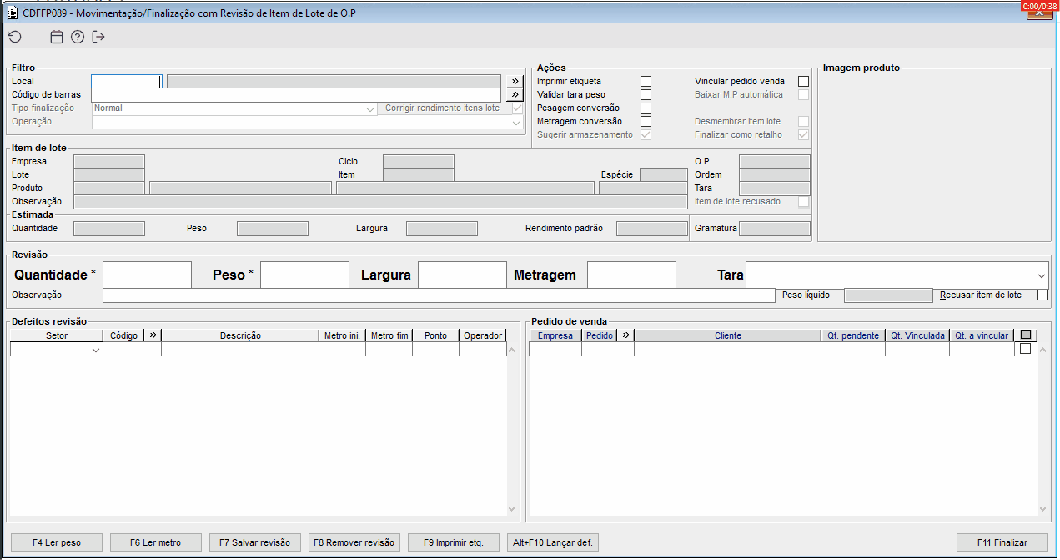1060x560 pixels.
Task: Open the Tara dropdown in Revisão
Action: click(x=1042, y=275)
